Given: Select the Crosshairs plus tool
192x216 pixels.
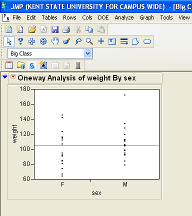Looking at the screenshot, I should tap(101, 41).
